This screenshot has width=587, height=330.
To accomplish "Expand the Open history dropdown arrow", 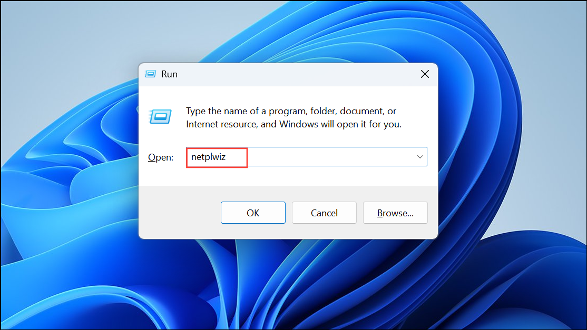I will coord(419,157).
